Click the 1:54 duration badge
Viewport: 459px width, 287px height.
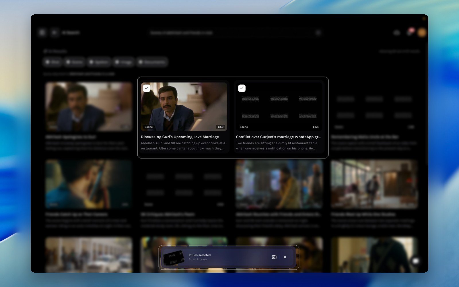[316, 127]
